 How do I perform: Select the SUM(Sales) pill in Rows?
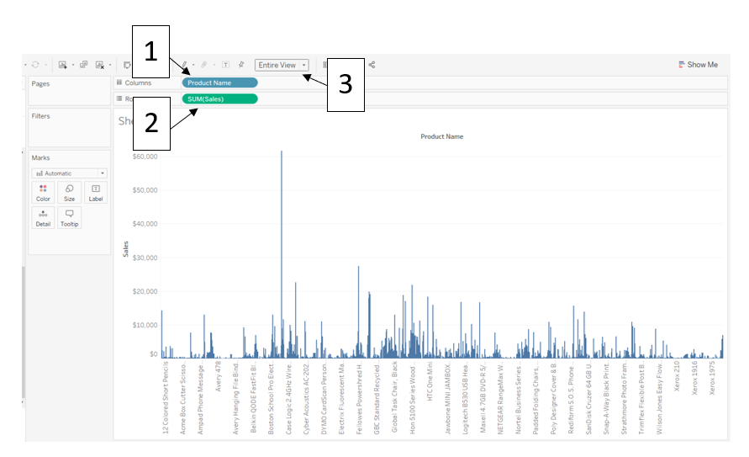click(219, 99)
